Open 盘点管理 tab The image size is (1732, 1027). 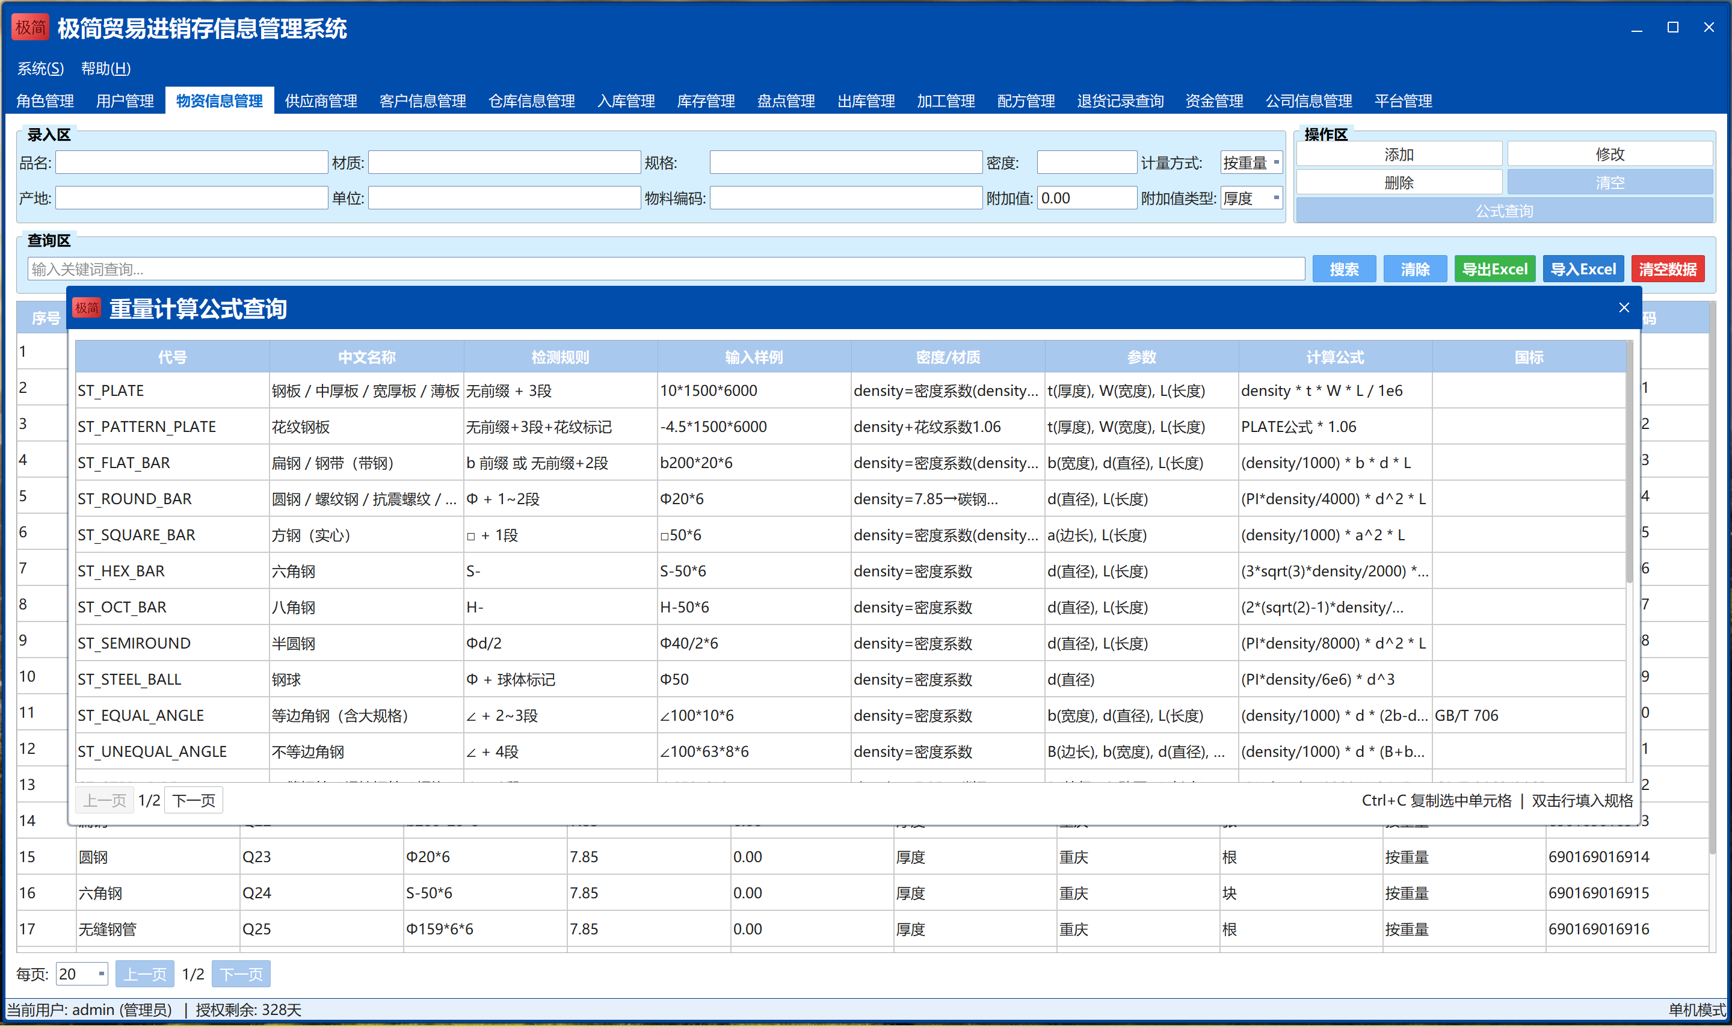pyautogui.click(x=786, y=101)
